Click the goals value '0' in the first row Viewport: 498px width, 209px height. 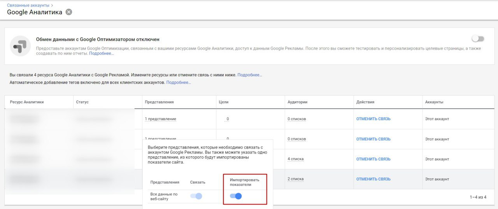228,119
